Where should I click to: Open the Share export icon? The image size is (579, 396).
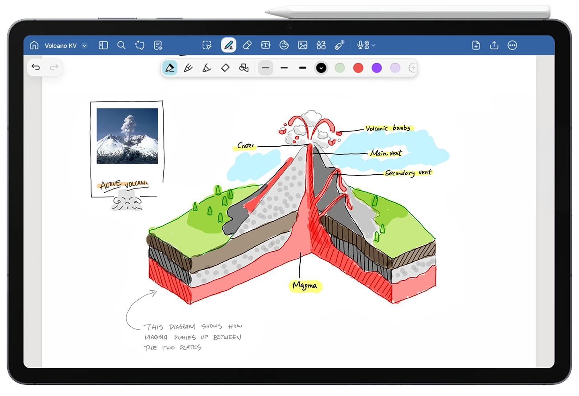[494, 45]
